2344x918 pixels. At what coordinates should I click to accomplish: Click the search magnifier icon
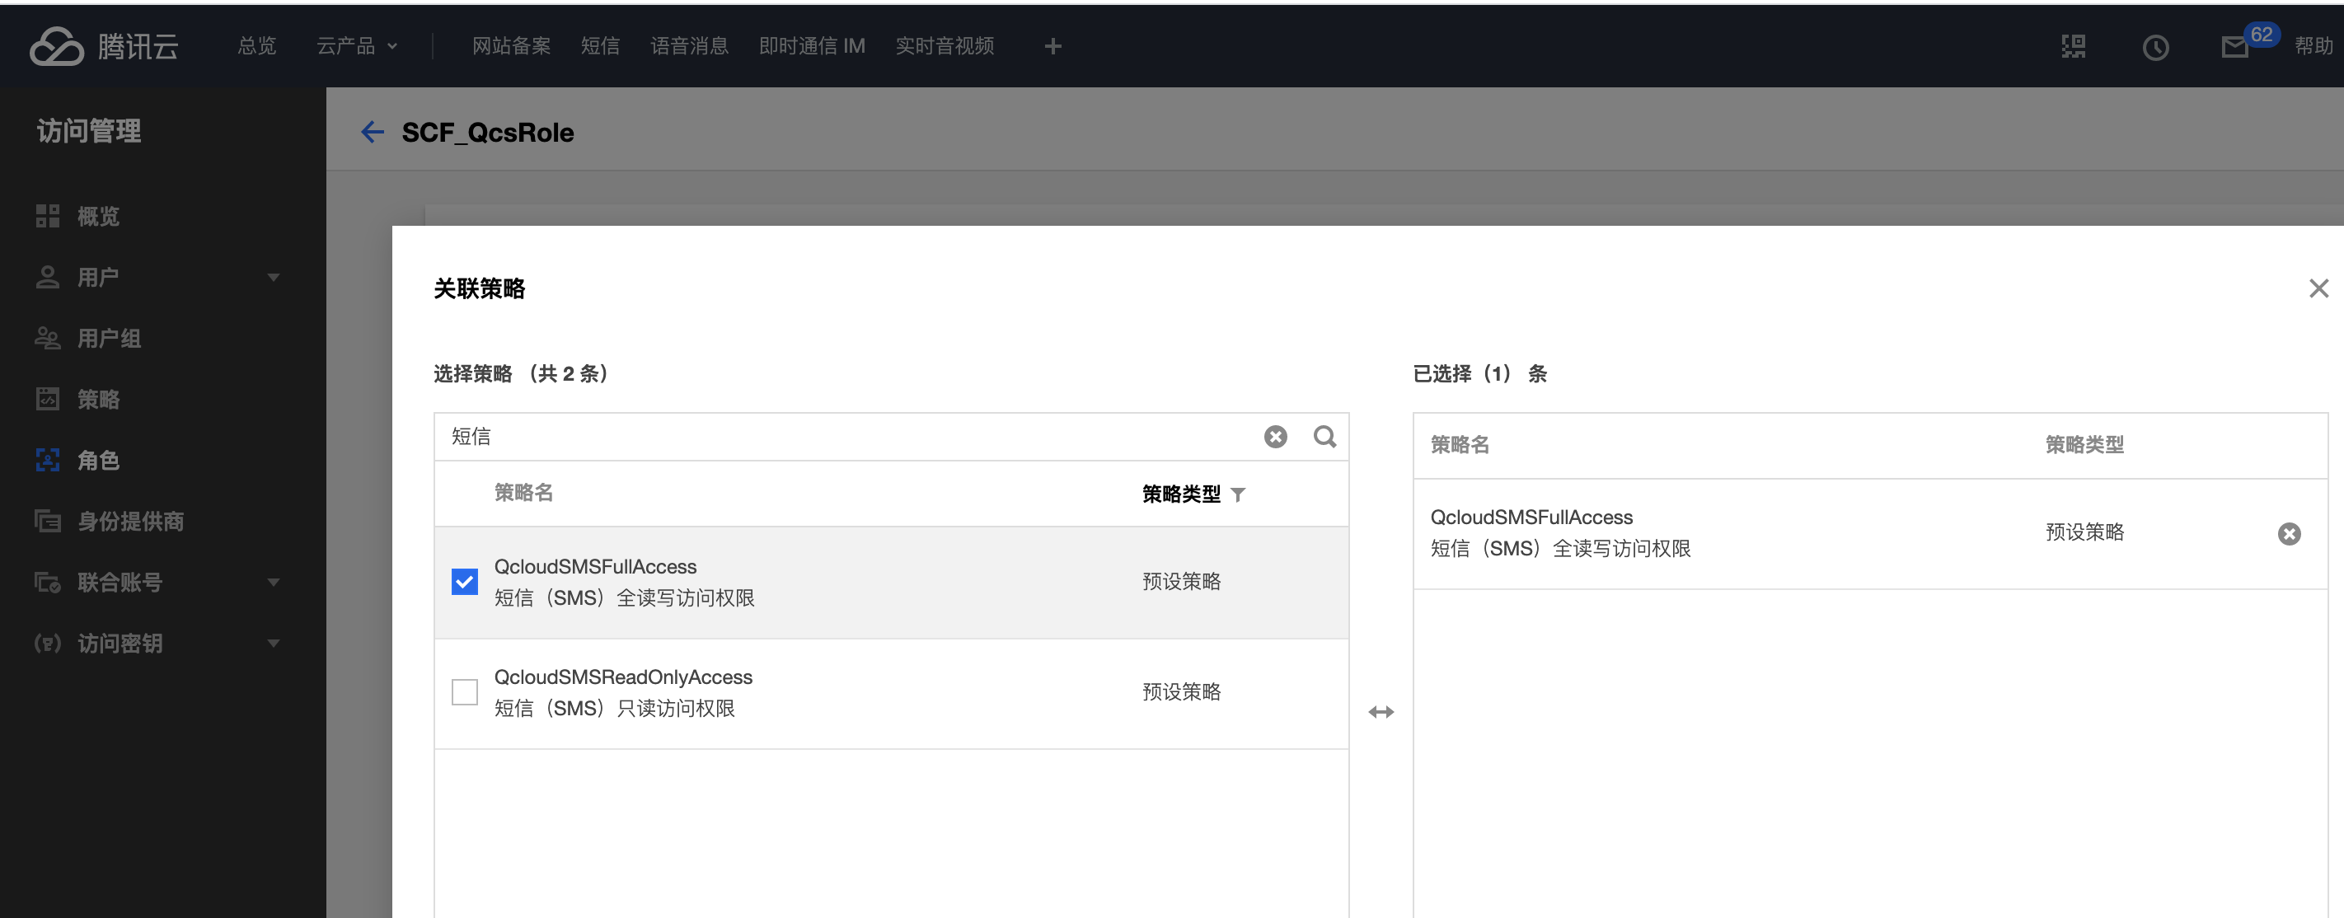click(x=1324, y=437)
